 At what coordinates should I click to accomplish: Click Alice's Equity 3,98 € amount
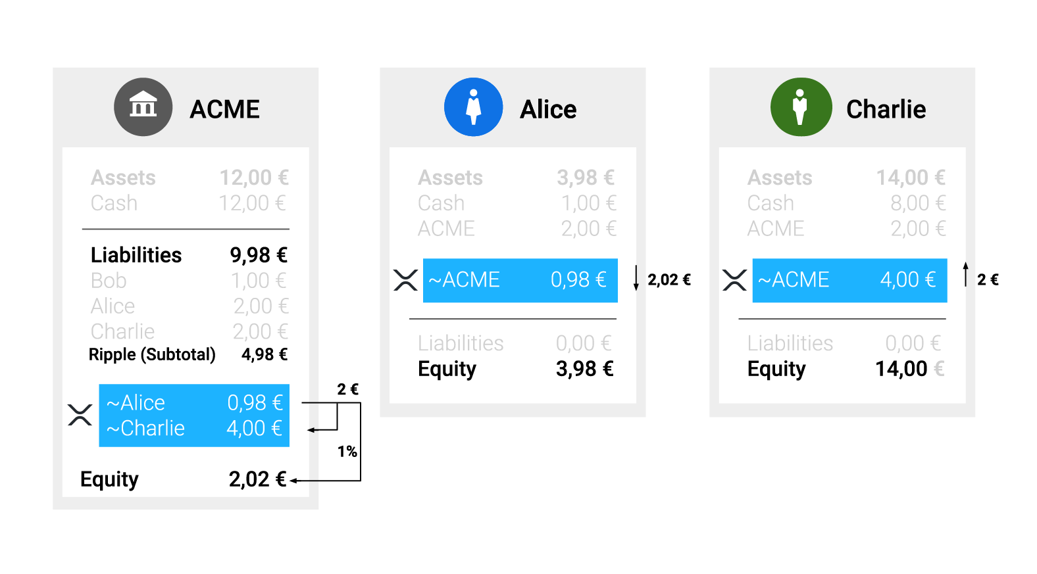click(584, 369)
